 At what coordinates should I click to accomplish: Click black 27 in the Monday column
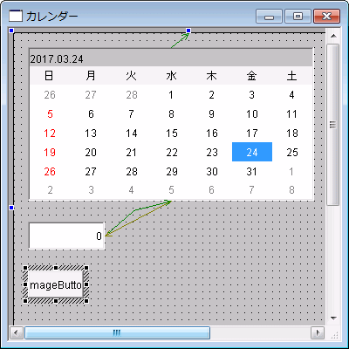tap(91, 171)
